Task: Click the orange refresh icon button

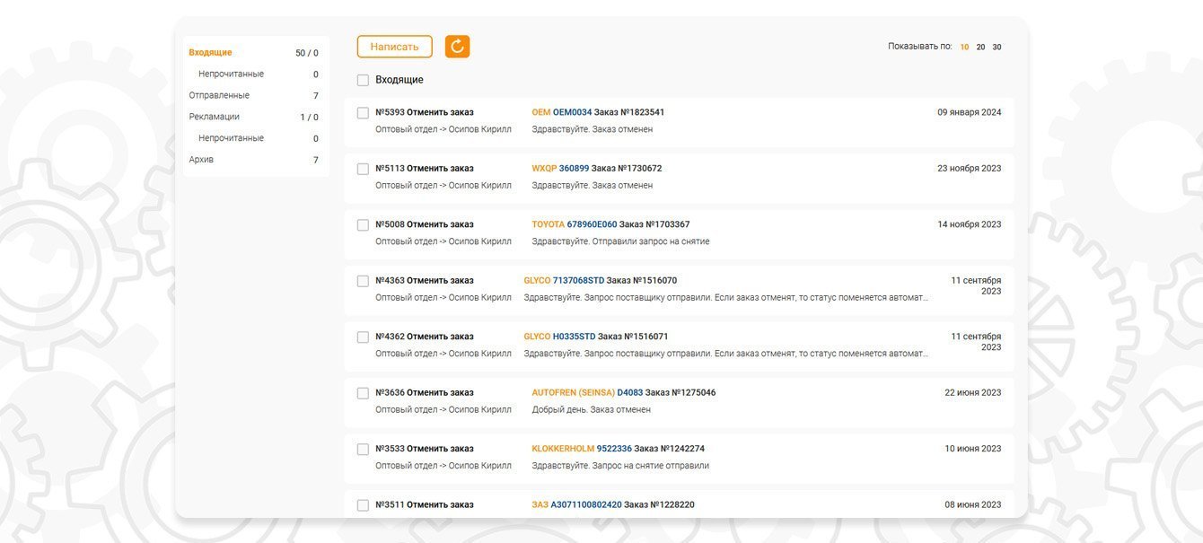Action: pyautogui.click(x=457, y=47)
